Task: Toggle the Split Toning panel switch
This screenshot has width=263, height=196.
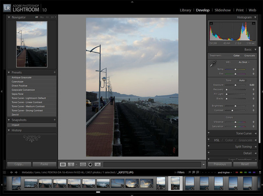Action: pos(209,146)
